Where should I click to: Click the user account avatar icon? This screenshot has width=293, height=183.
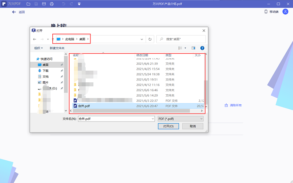coord(286,12)
